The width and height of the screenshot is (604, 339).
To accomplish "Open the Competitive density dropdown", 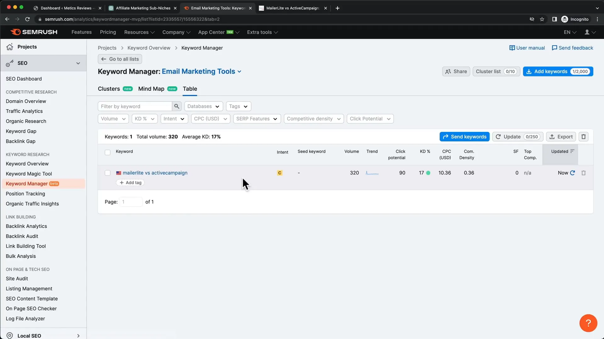I will click(x=314, y=119).
